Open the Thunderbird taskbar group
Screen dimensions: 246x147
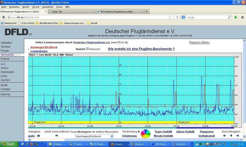point(78,144)
